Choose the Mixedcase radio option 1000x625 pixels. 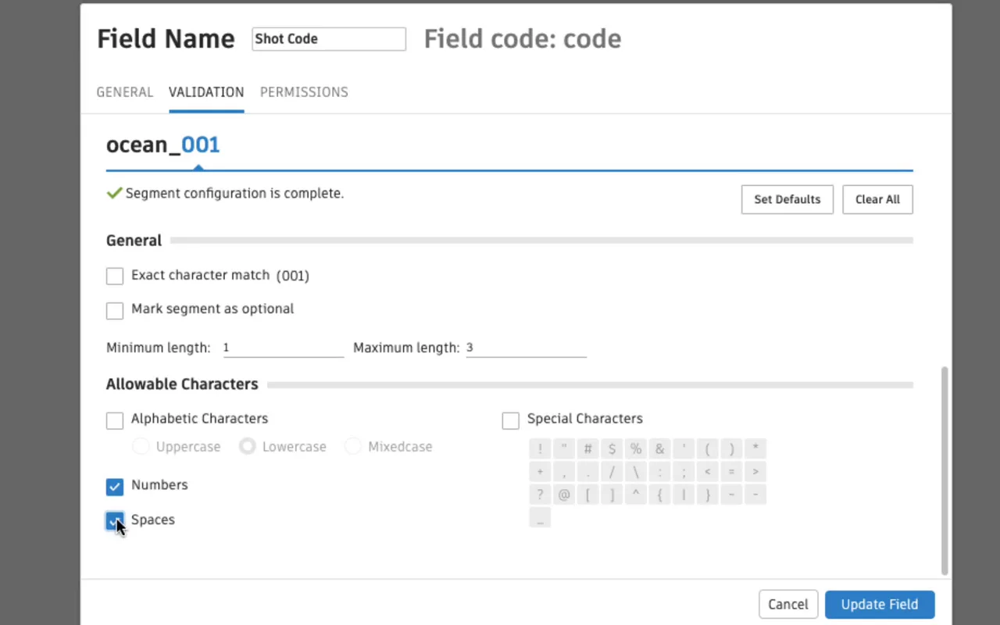click(x=353, y=447)
